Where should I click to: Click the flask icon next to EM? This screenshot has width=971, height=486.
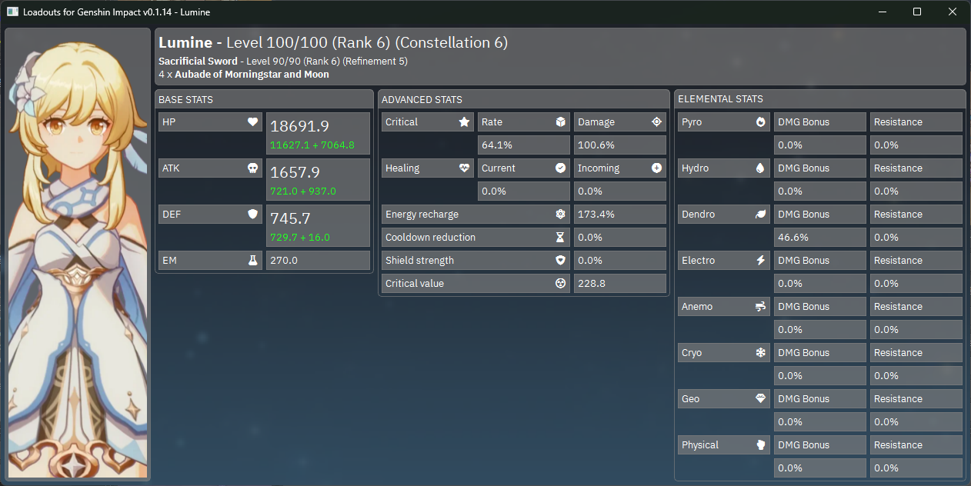coord(252,261)
